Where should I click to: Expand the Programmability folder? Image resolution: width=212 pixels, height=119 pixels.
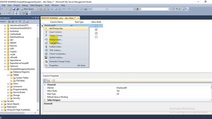pos(8,90)
